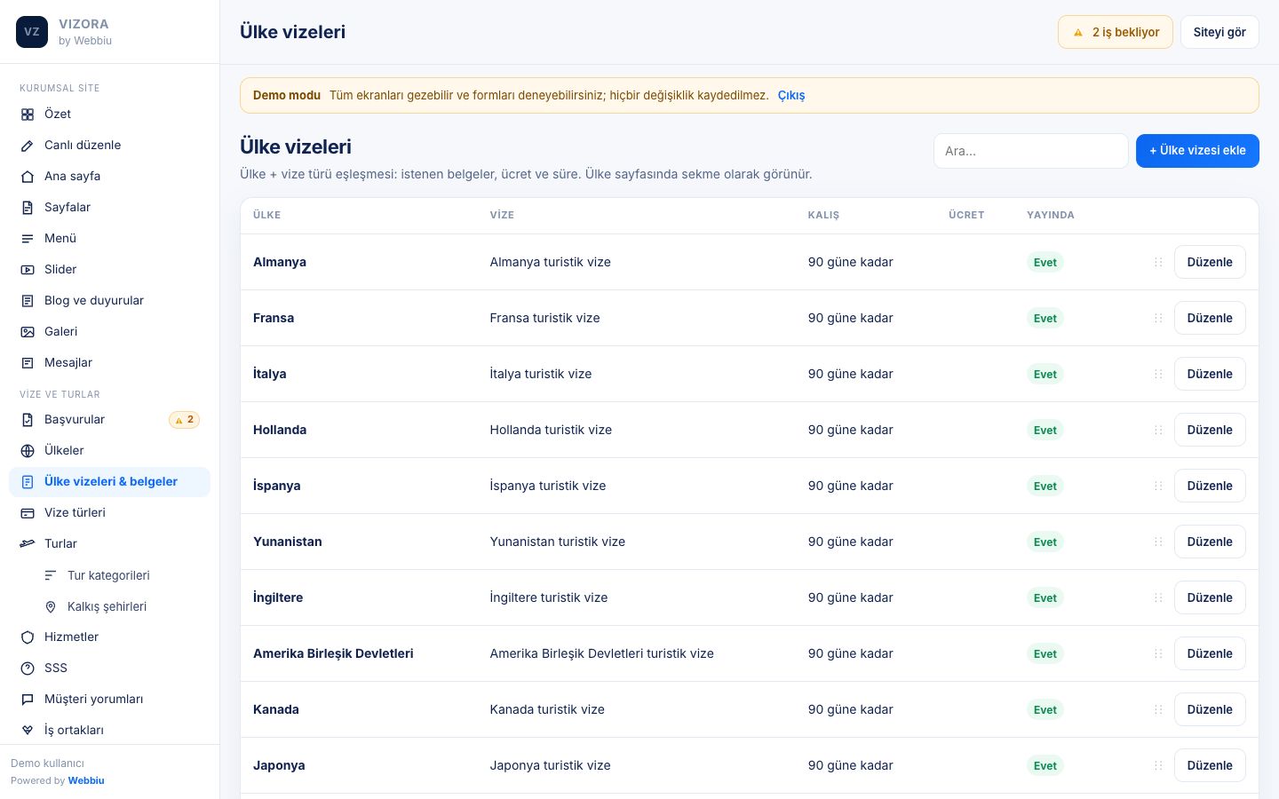1279x799 pixels.
Task: Click the Turlar airplane icon
Action: click(x=28, y=544)
